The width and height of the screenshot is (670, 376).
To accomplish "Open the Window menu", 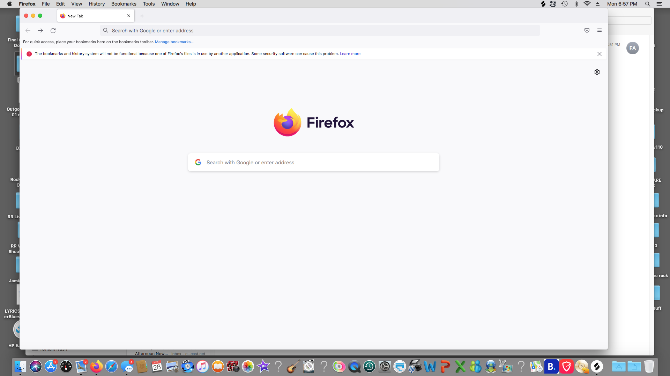I will tap(170, 4).
